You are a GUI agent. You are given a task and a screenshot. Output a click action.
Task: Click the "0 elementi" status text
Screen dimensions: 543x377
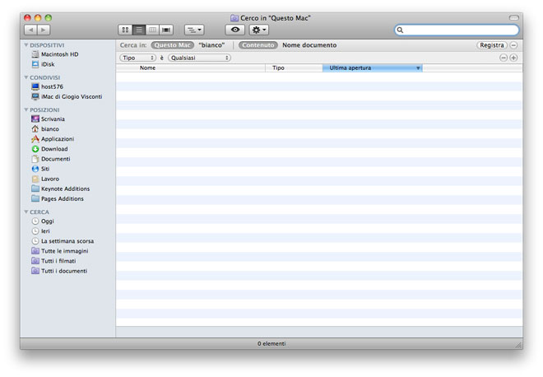point(271,344)
